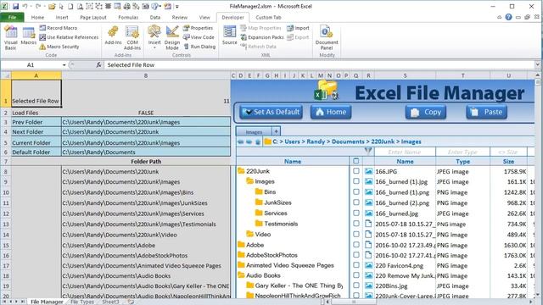This screenshot has width=543, height=305.
Task: Click the Save icon in quick access toolbar
Action: point(15,6)
